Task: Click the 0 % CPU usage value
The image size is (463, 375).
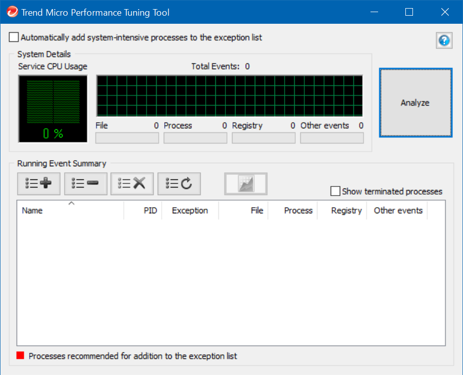Action: (x=53, y=134)
